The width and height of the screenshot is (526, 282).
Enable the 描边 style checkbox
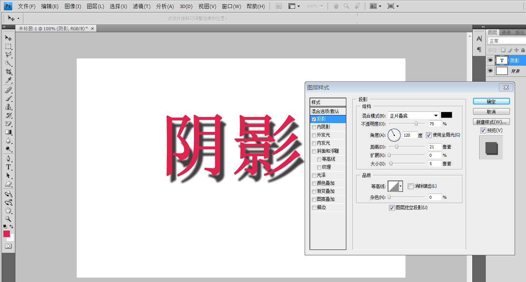tap(314, 207)
